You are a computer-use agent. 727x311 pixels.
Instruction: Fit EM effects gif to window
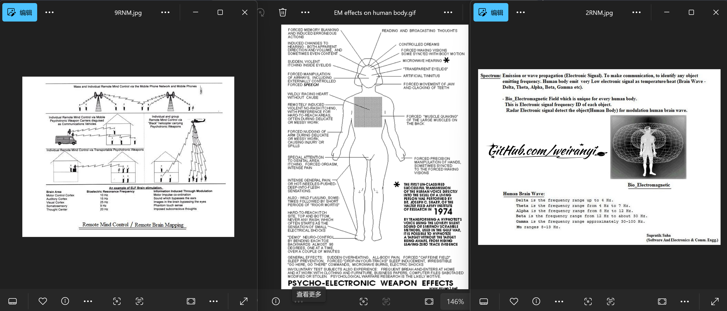click(429, 301)
